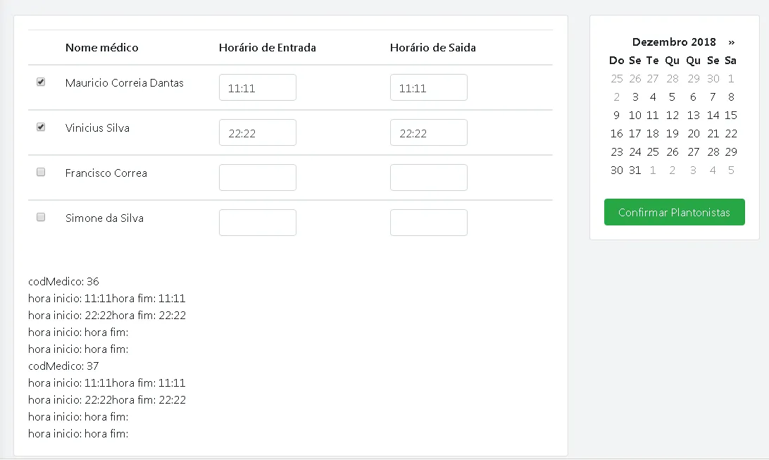Focus Vinicius Silva's exit time field
Image resolution: width=769 pixels, height=460 pixels.
point(428,132)
